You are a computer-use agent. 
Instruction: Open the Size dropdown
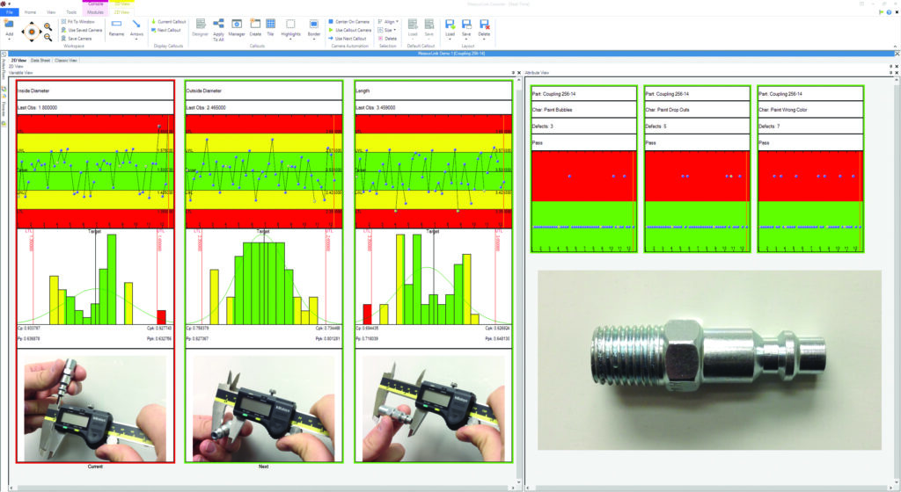[387, 30]
